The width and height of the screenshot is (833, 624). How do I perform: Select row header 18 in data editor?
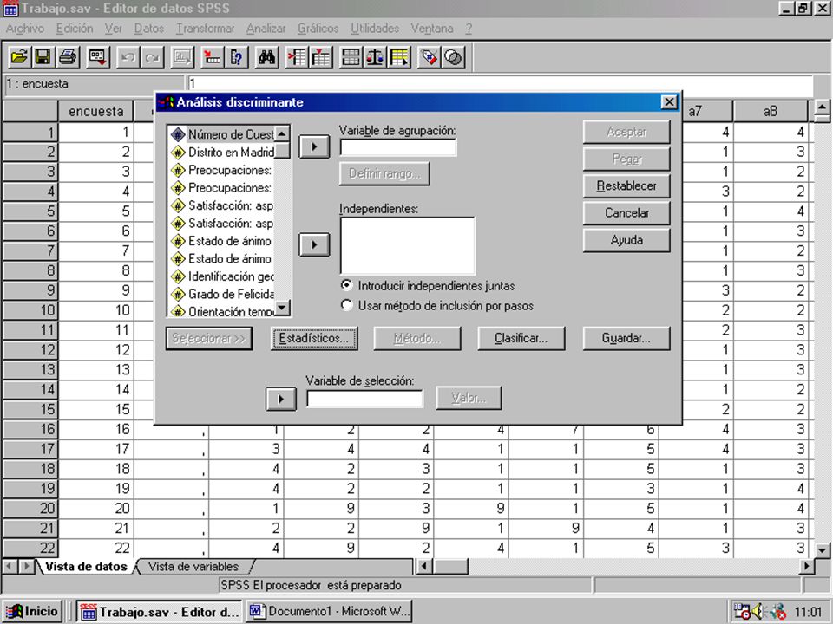(x=30, y=469)
